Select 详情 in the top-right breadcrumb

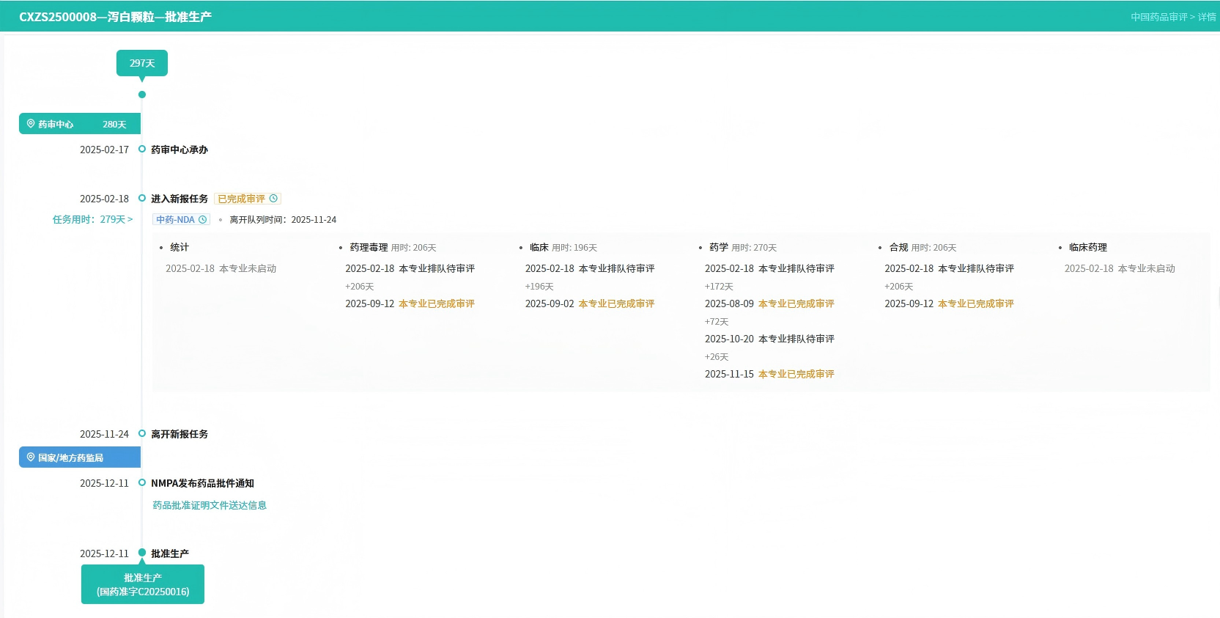[x=1207, y=17]
